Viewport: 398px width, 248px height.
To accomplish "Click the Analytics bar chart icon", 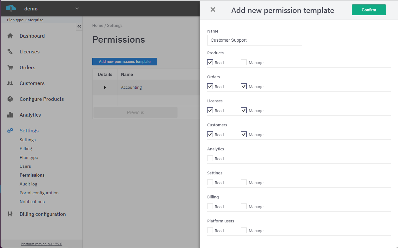I will tap(10, 115).
